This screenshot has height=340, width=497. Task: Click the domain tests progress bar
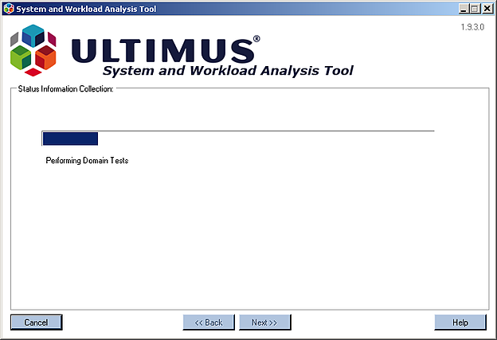[237, 139]
